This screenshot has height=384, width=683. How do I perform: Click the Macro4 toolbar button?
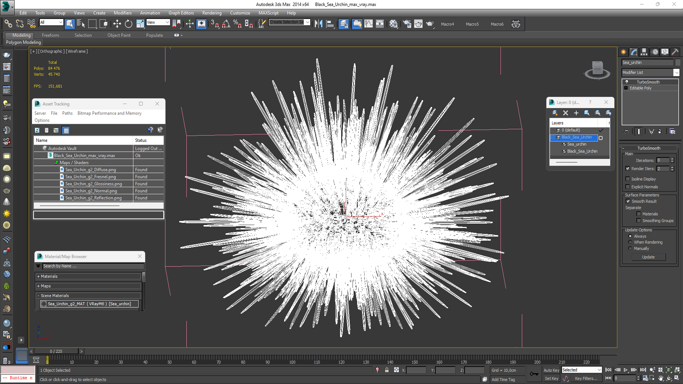click(x=448, y=24)
